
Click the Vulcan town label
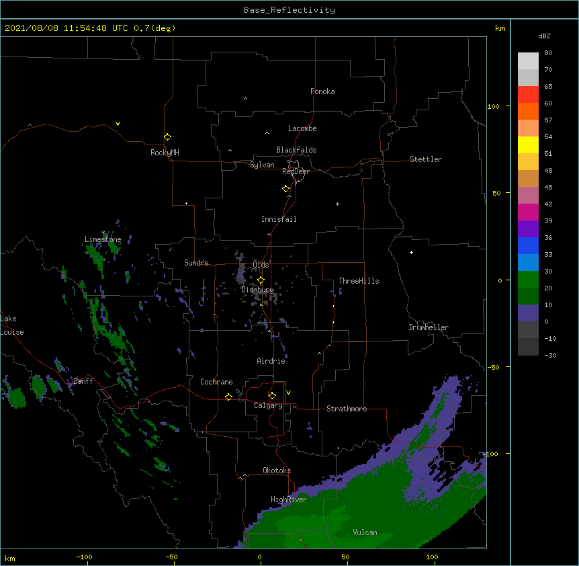(x=365, y=532)
